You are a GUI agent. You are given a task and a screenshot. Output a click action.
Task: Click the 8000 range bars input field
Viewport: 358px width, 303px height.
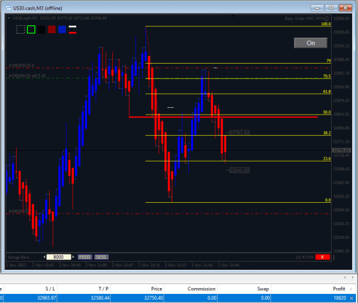tap(58, 257)
